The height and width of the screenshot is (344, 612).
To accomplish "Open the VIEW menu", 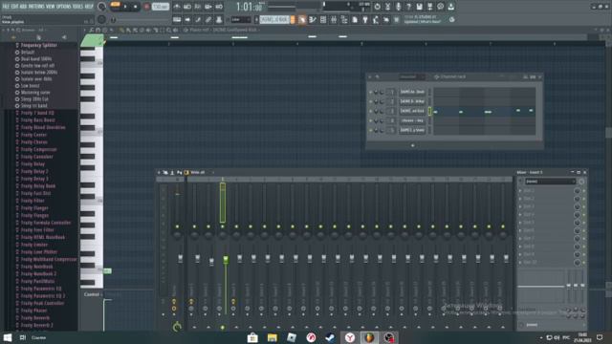I will (x=51, y=7).
